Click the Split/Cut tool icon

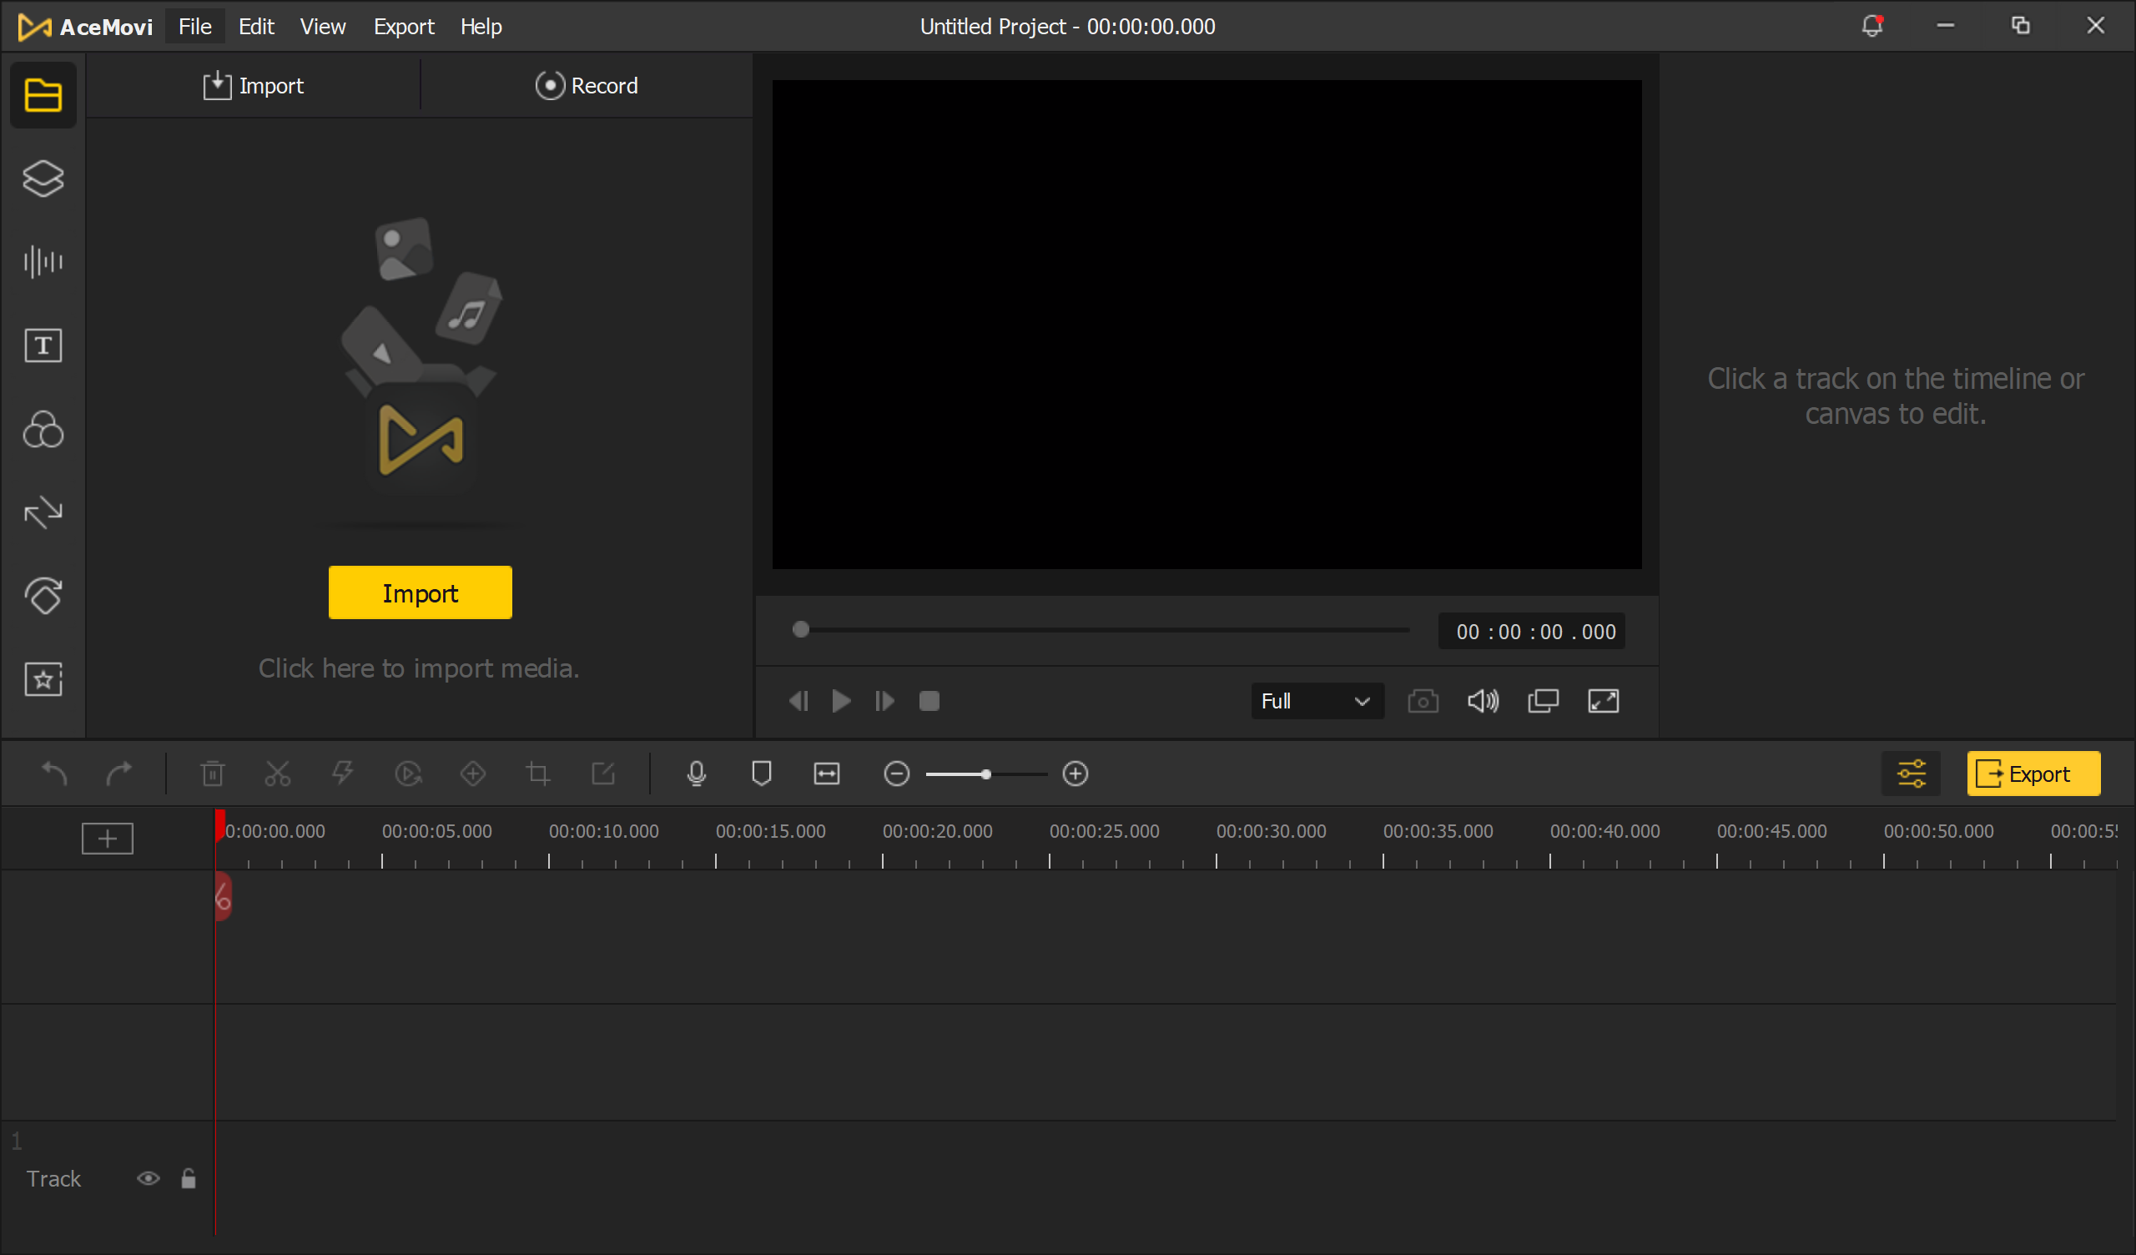pyautogui.click(x=278, y=774)
